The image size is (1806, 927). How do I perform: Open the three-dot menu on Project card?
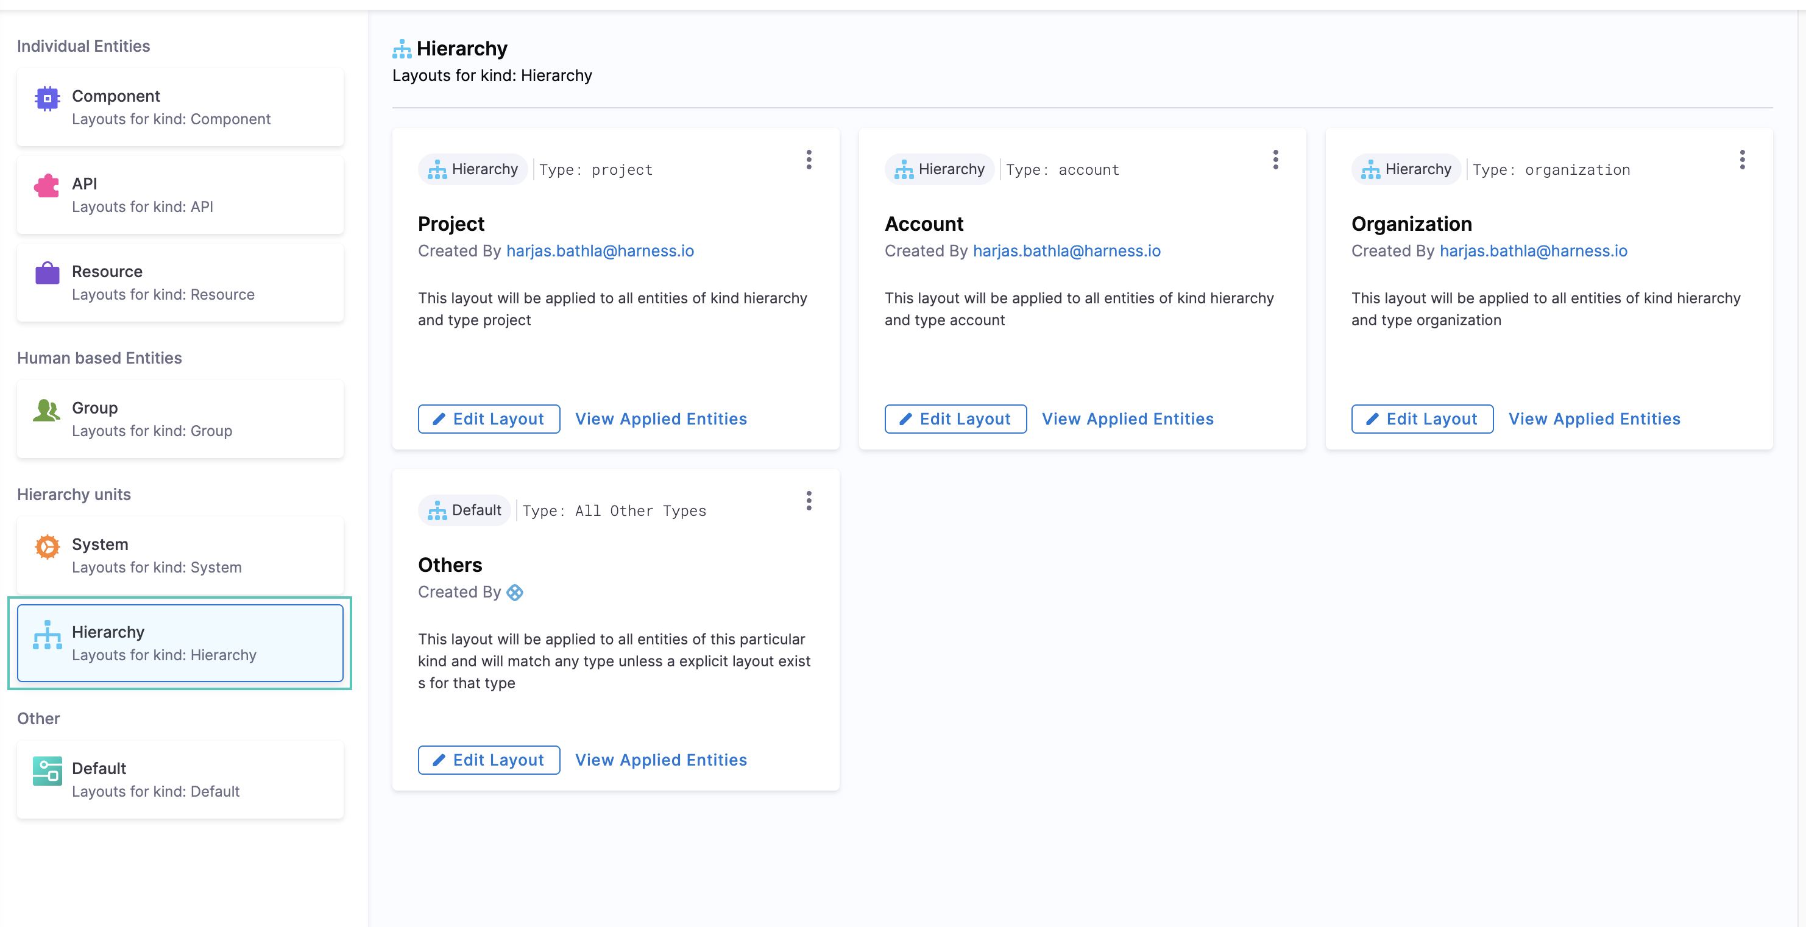coord(809,160)
